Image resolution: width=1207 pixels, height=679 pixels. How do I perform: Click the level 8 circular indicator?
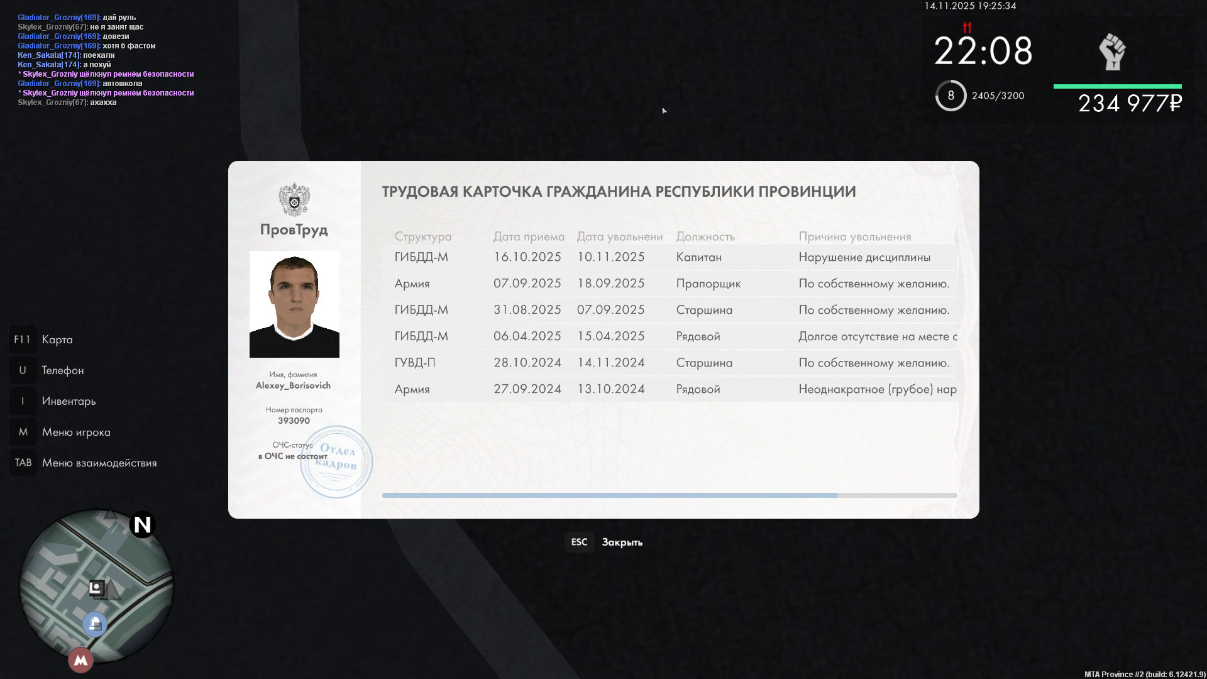pos(951,96)
